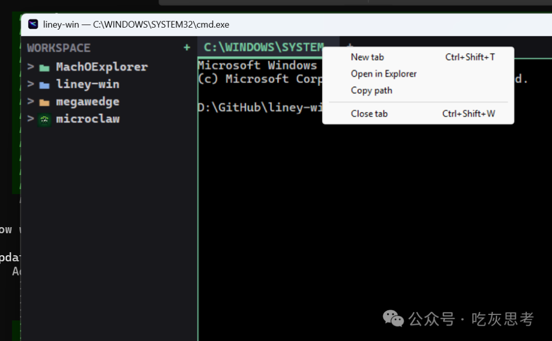Image resolution: width=552 pixels, height=341 pixels.
Task: Click the Microsoft Windows terminal output line
Action: 257,65
